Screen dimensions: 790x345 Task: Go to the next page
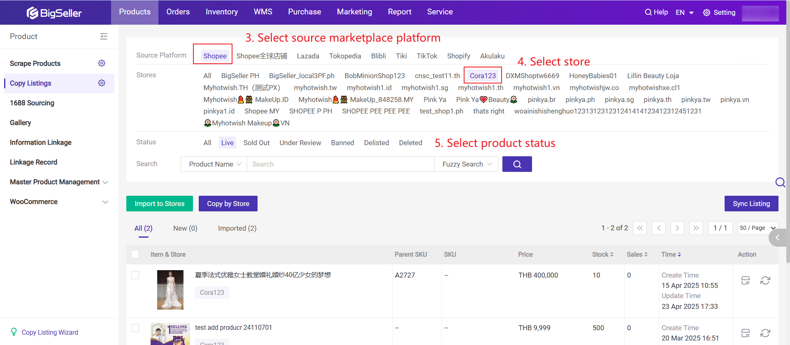click(677, 228)
